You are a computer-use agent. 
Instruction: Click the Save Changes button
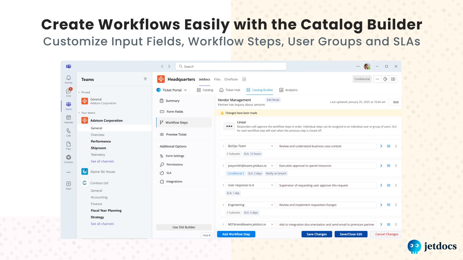point(317,234)
